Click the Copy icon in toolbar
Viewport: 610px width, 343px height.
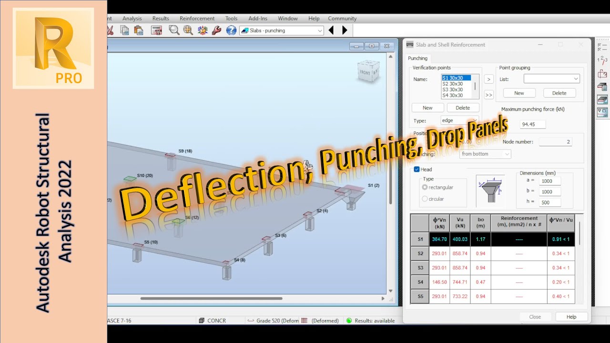tap(124, 30)
